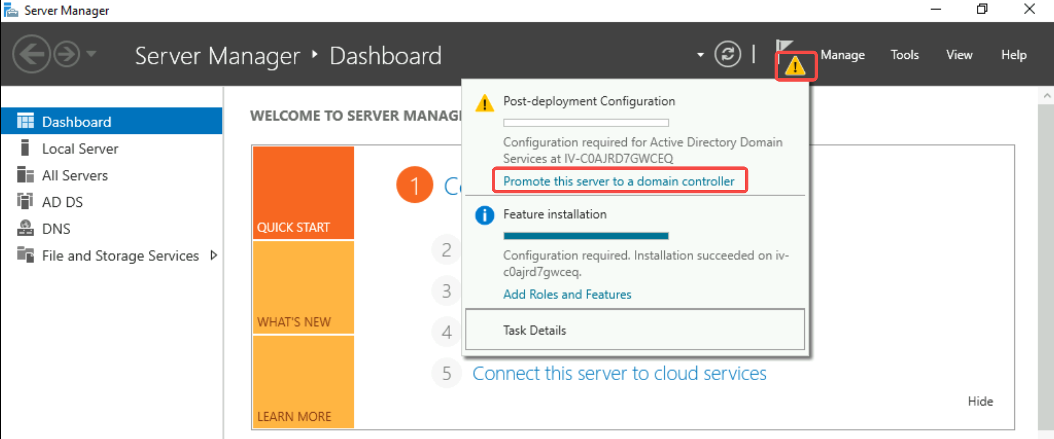
Task: Click the step 5 number circle
Action: tap(447, 373)
